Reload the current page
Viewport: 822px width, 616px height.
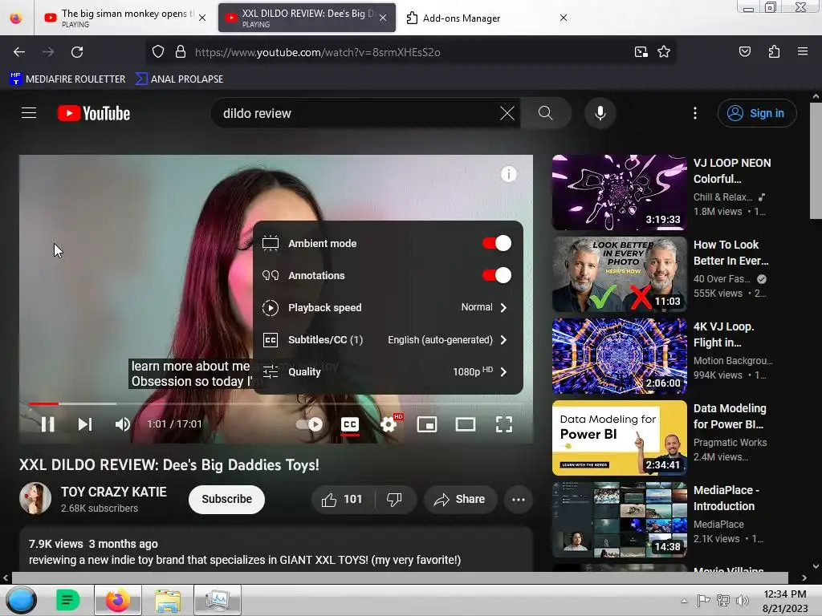click(77, 52)
